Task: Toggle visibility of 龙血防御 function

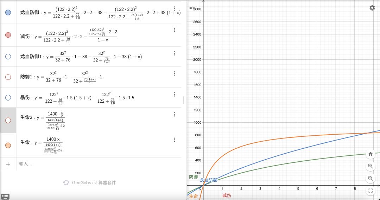Action: click(8, 12)
